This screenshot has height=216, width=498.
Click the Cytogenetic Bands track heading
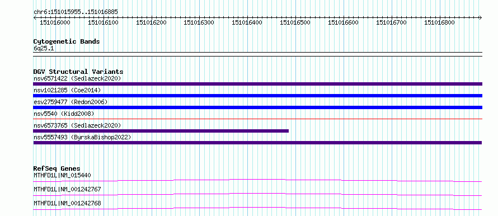coord(67,41)
